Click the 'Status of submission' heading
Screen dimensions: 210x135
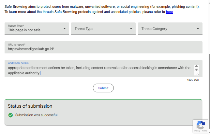30,106
